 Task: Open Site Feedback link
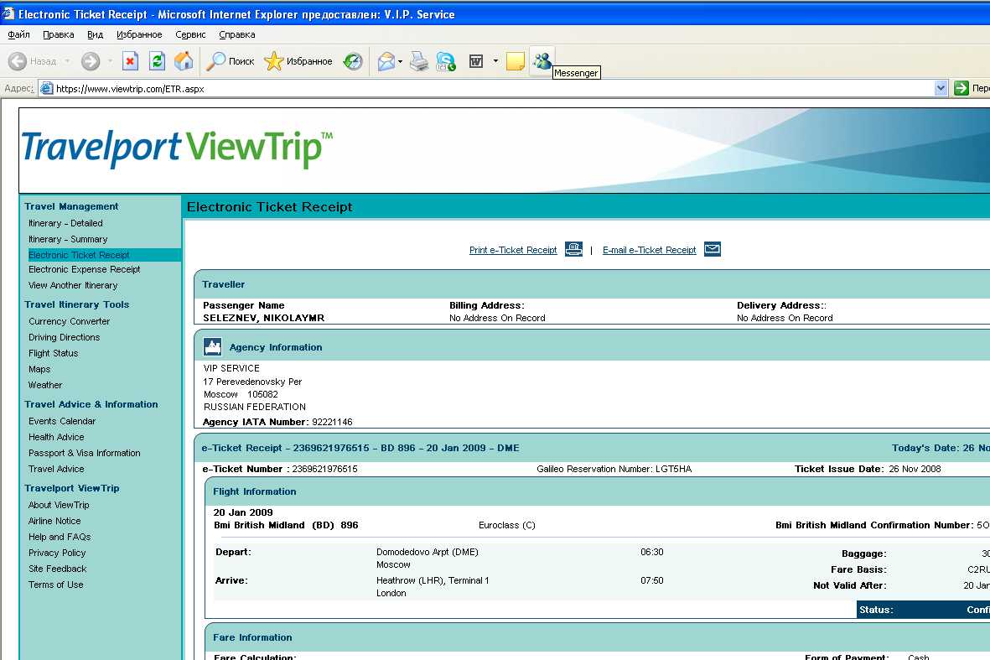(x=58, y=569)
